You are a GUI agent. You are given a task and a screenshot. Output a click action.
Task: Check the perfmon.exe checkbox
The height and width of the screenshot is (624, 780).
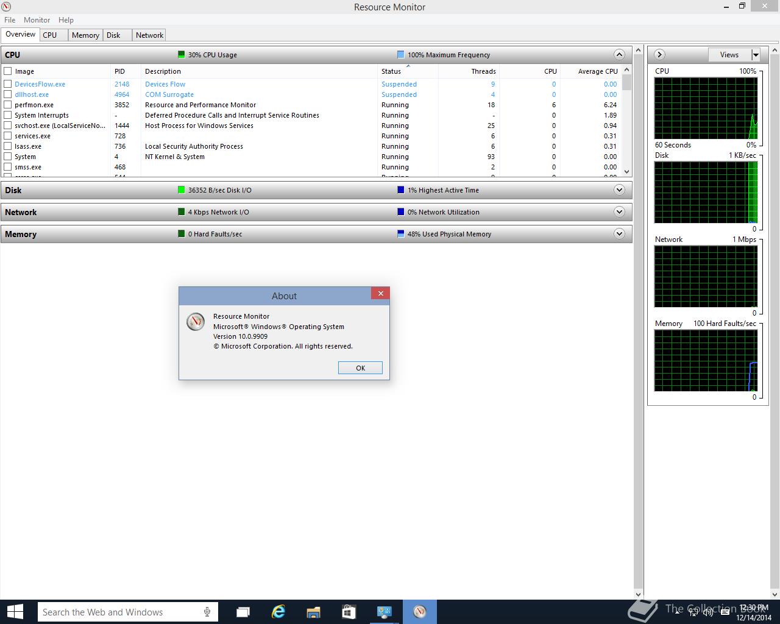(x=8, y=105)
